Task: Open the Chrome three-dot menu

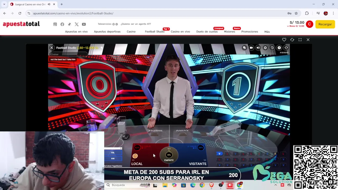Action: tap(334, 13)
